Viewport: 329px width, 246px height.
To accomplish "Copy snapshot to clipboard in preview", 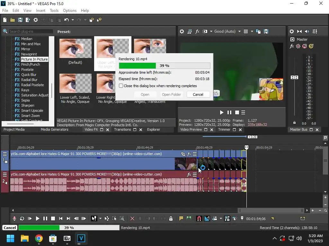I will point(258,31).
